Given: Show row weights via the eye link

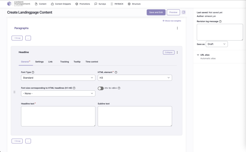Looking at the screenshot, I should point(172,21).
